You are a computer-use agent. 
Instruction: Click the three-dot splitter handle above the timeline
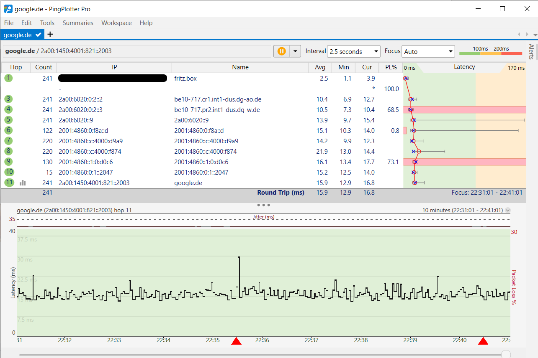[x=264, y=205]
